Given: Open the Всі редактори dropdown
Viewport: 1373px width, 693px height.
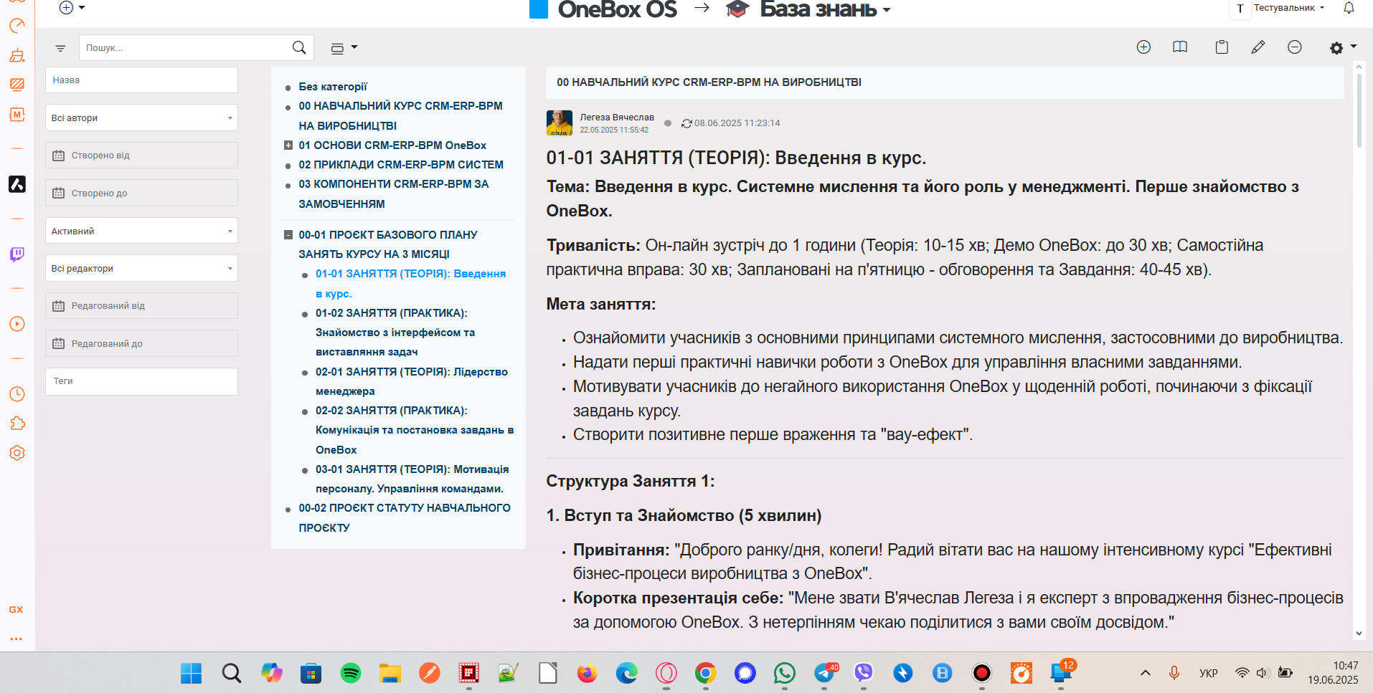Looking at the screenshot, I should click(x=141, y=268).
